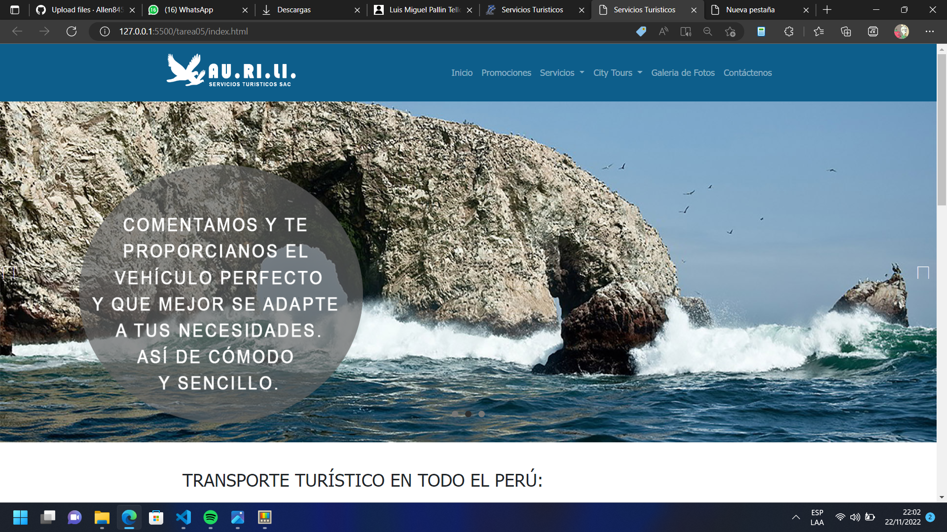Switch to the WhatsApp tab

tap(188, 10)
